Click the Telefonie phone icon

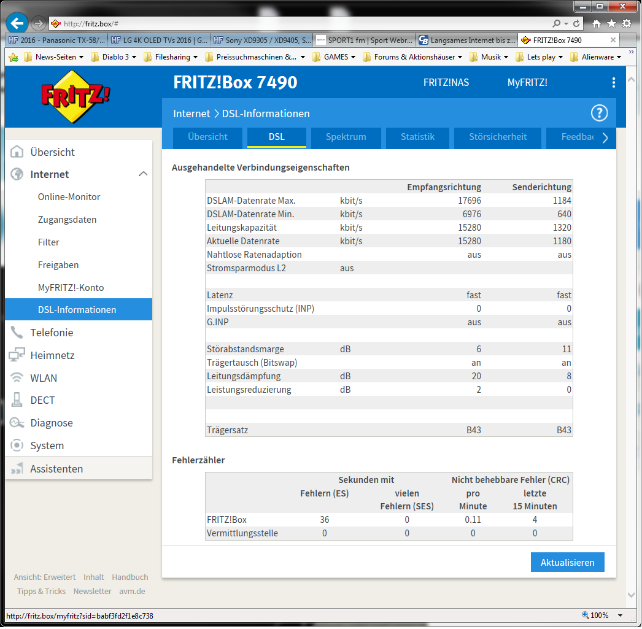click(17, 333)
